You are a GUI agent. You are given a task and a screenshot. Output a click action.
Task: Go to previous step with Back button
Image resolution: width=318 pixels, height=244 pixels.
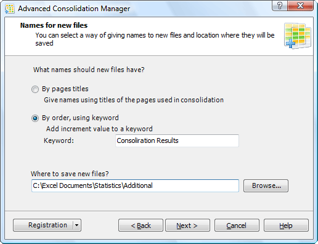(x=141, y=226)
